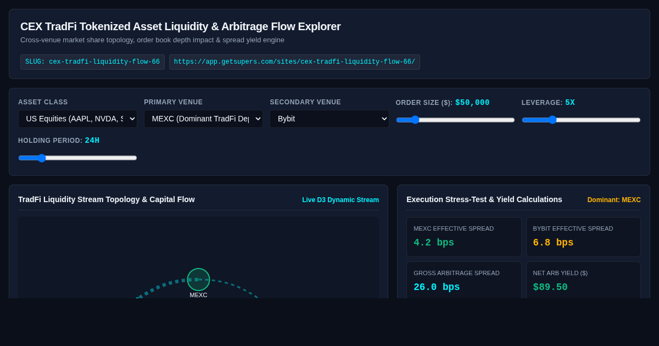Click the Execution Stress-Test & Yield Calculations heading

point(484,199)
